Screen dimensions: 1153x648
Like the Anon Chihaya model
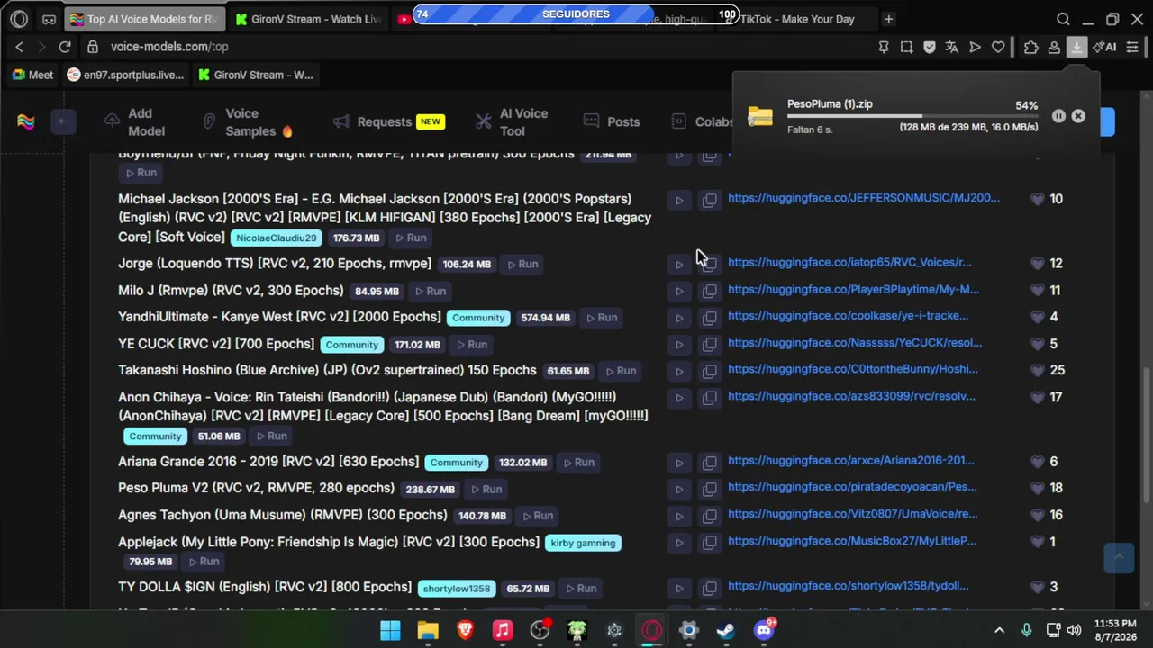1037,396
